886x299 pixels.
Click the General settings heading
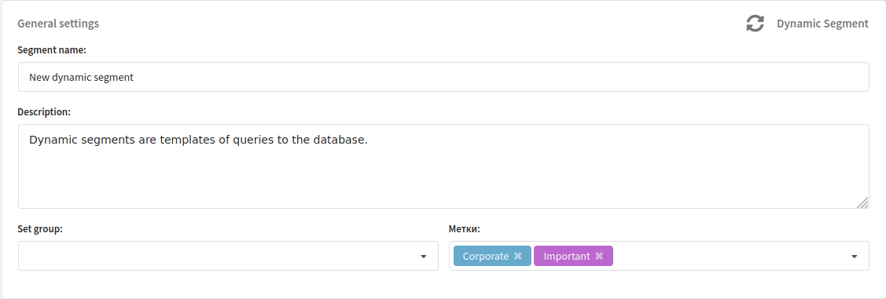[x=58, y=24]
